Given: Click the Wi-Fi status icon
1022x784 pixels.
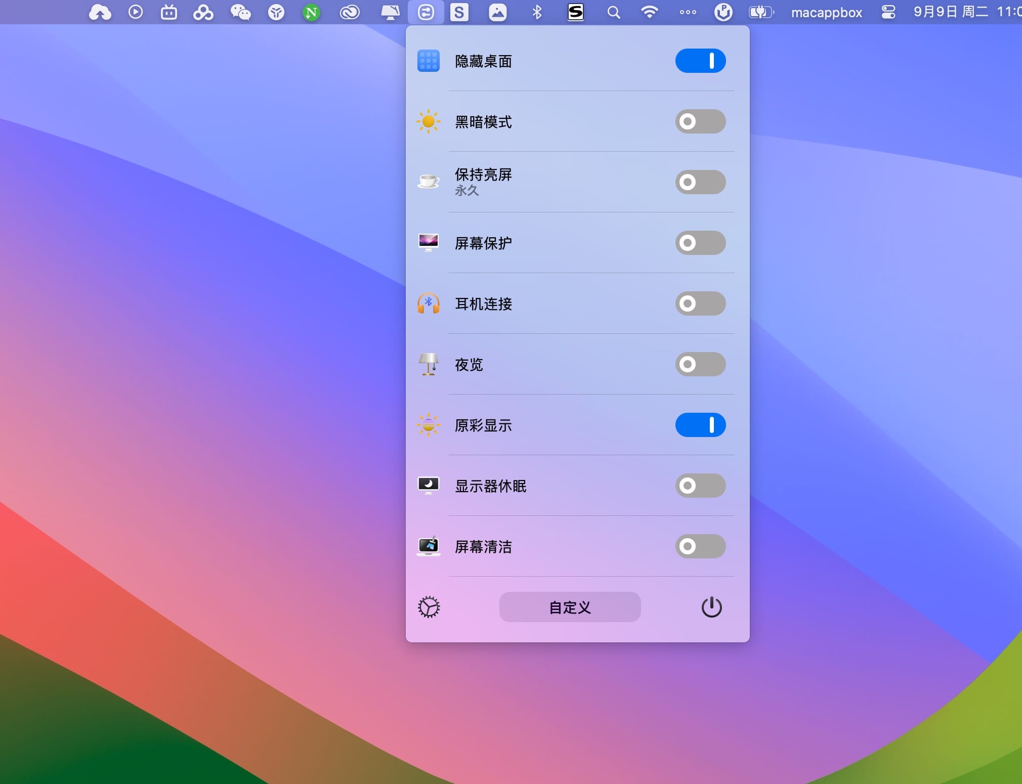Looking at the screenshot, I should 649,12.
